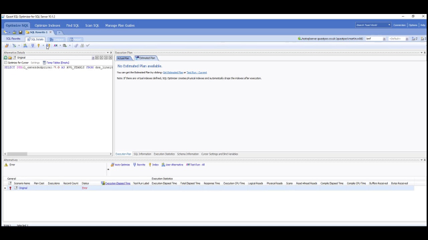Viewport: 428px width, 240px height.
Task: Open the Temp Tables [Empty] link
Action: pyautogui.click(x=58, y=63)
